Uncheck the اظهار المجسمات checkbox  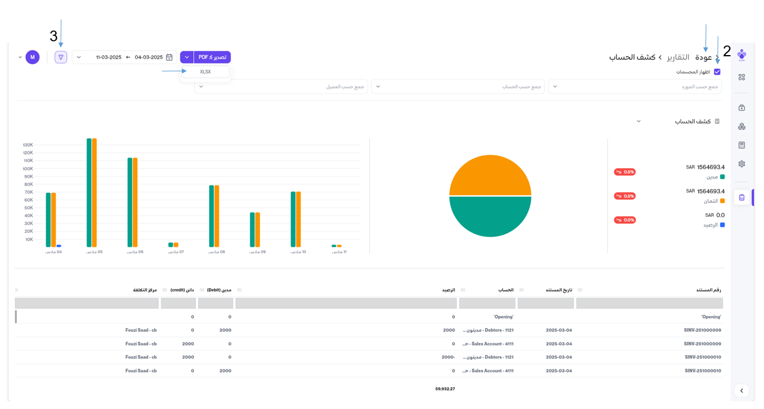pyautogui.click(x=717, y=72)
